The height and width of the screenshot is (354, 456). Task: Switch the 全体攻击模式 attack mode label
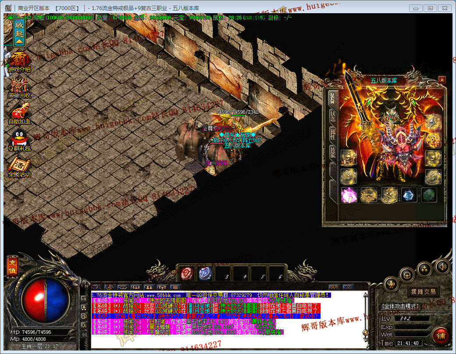(x=401, y=306)
